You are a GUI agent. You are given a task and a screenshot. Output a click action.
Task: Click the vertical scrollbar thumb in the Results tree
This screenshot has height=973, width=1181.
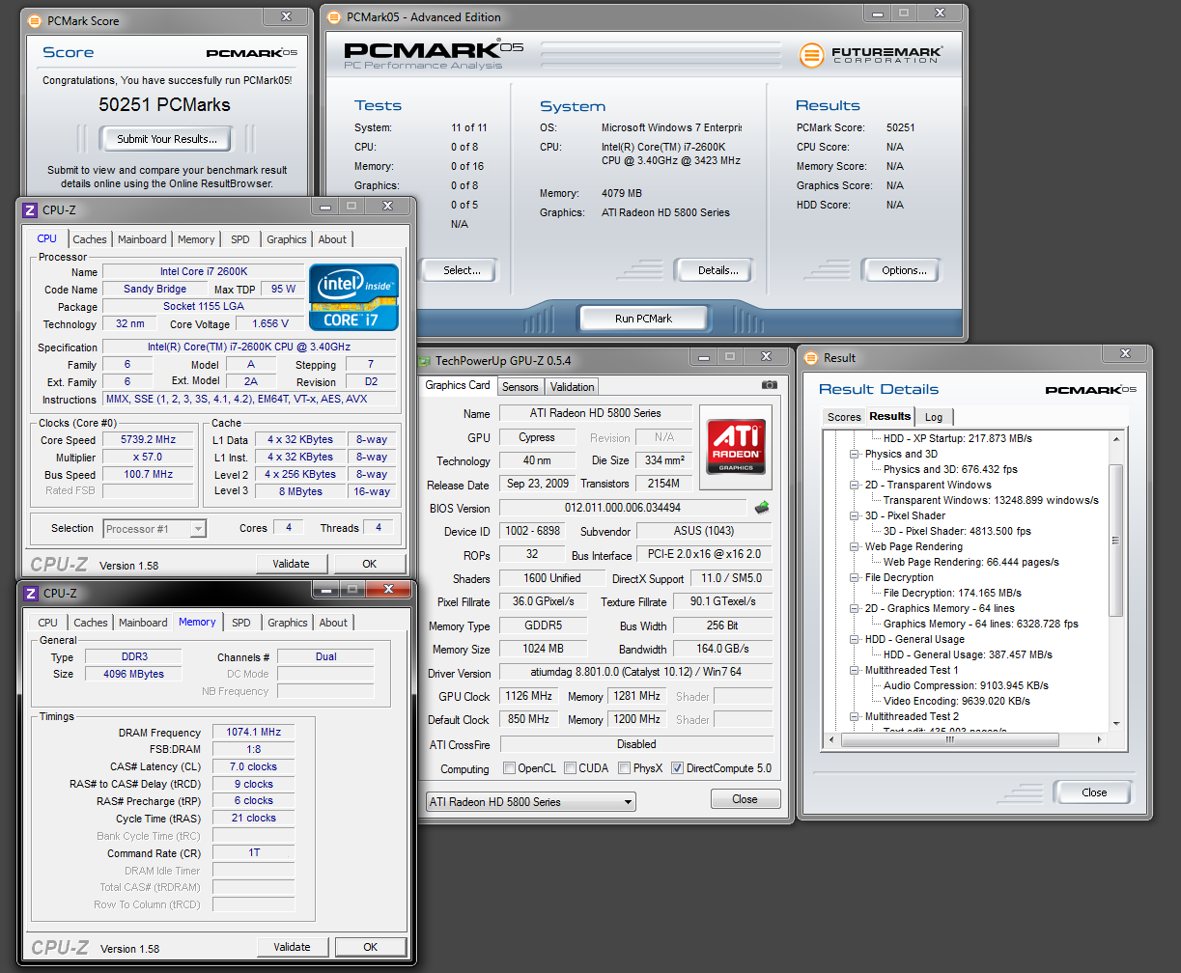[1115, 540]
